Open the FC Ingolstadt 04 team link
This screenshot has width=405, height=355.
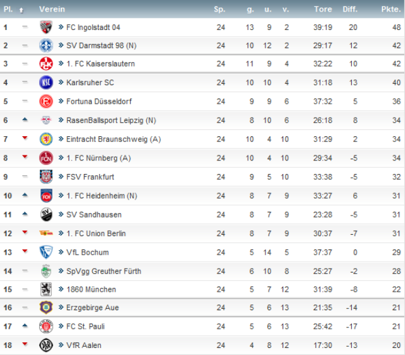point(93,28)
